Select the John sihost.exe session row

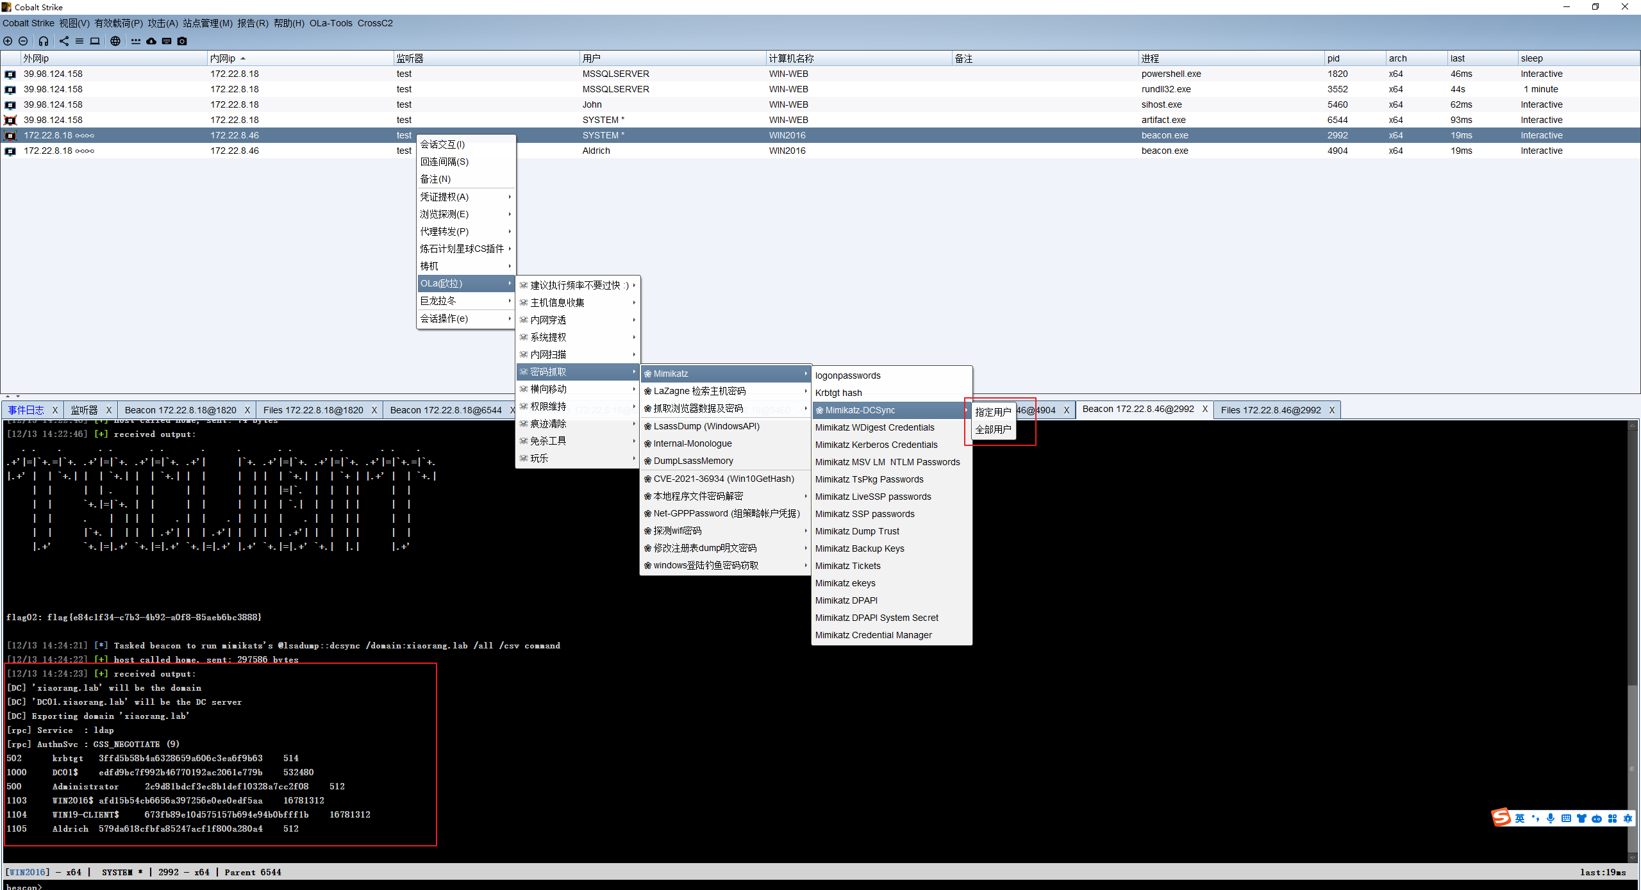click(x=820, y=104)
